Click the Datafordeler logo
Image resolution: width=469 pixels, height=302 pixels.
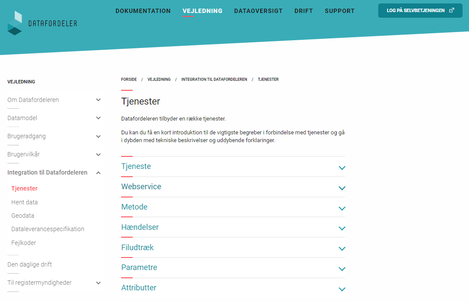[x=42, y=23]
